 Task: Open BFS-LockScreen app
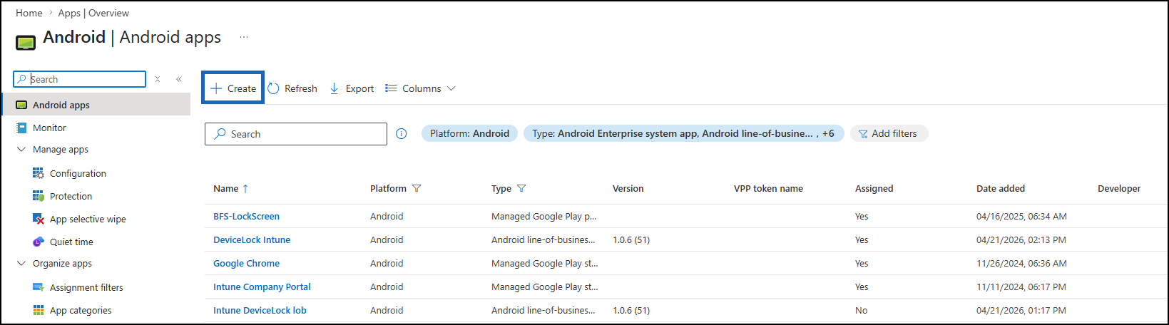tap(246, 216)
